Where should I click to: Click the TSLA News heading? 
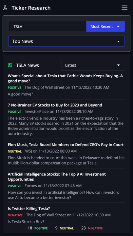pyautogui.click(x=27, y=65)
